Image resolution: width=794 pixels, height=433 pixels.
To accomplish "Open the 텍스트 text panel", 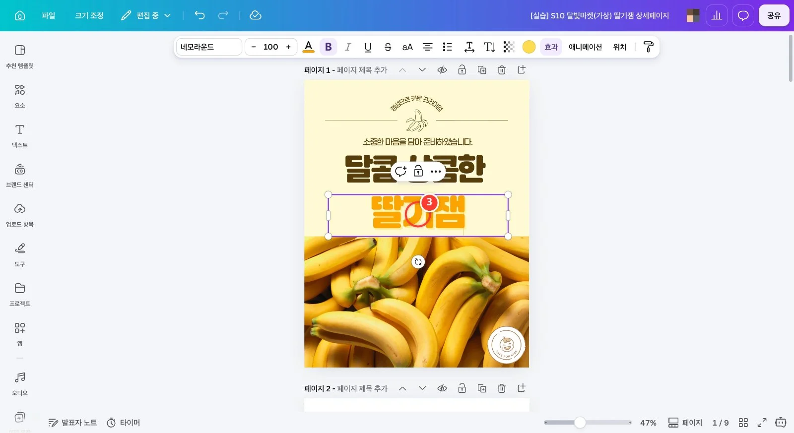I will point(20,135).
